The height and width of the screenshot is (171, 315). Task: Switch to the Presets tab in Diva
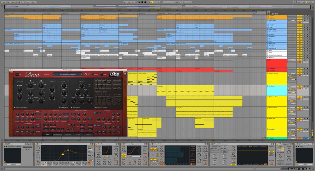[x=88, y=134]
